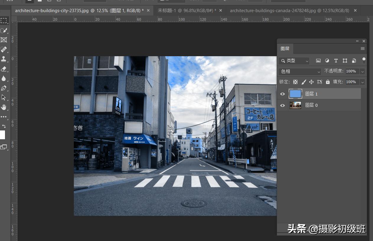Hide layer 图层 1 via eye icon
The width and height of the screenshot is (373, 241).
pyautogui.click(x=283, y=94)
